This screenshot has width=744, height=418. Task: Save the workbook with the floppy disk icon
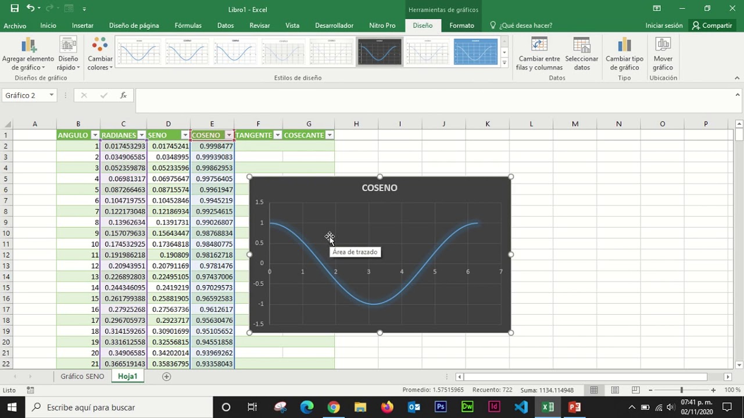(15, 9)
